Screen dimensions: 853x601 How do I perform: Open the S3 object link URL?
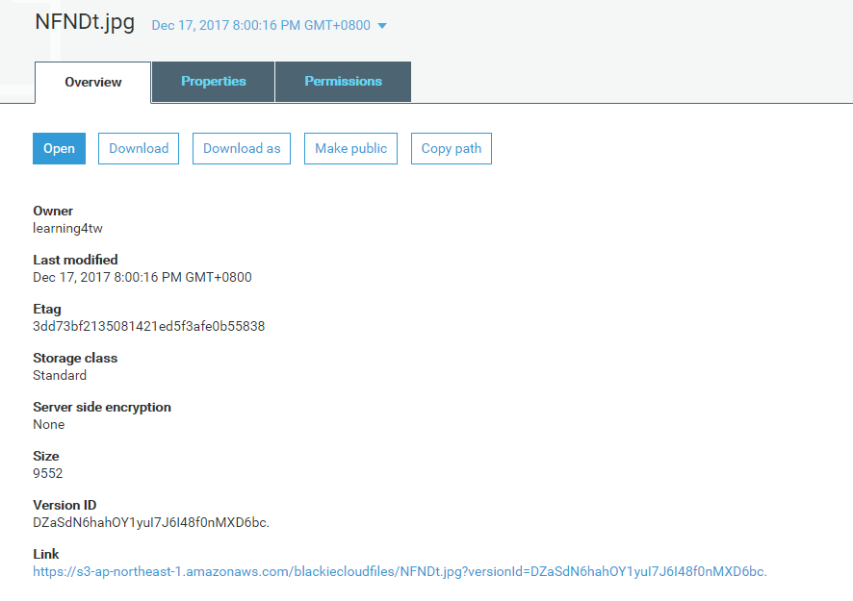[x=400, y=571]
